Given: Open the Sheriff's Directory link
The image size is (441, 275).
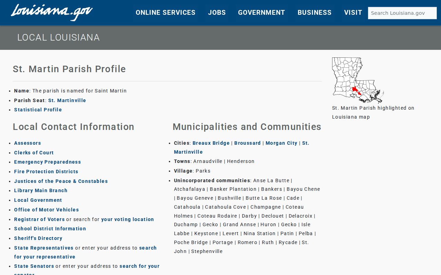Looking at the screenshot, I should [x=38, y=238].
